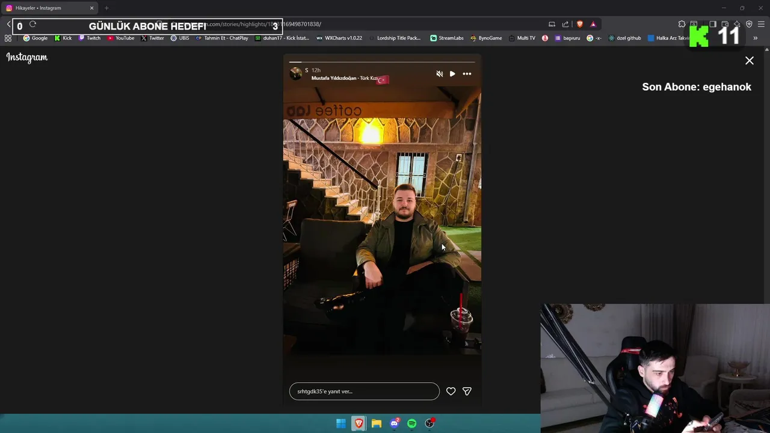
Task: Open Brave main hamburger menu
Action: point(762,25)
